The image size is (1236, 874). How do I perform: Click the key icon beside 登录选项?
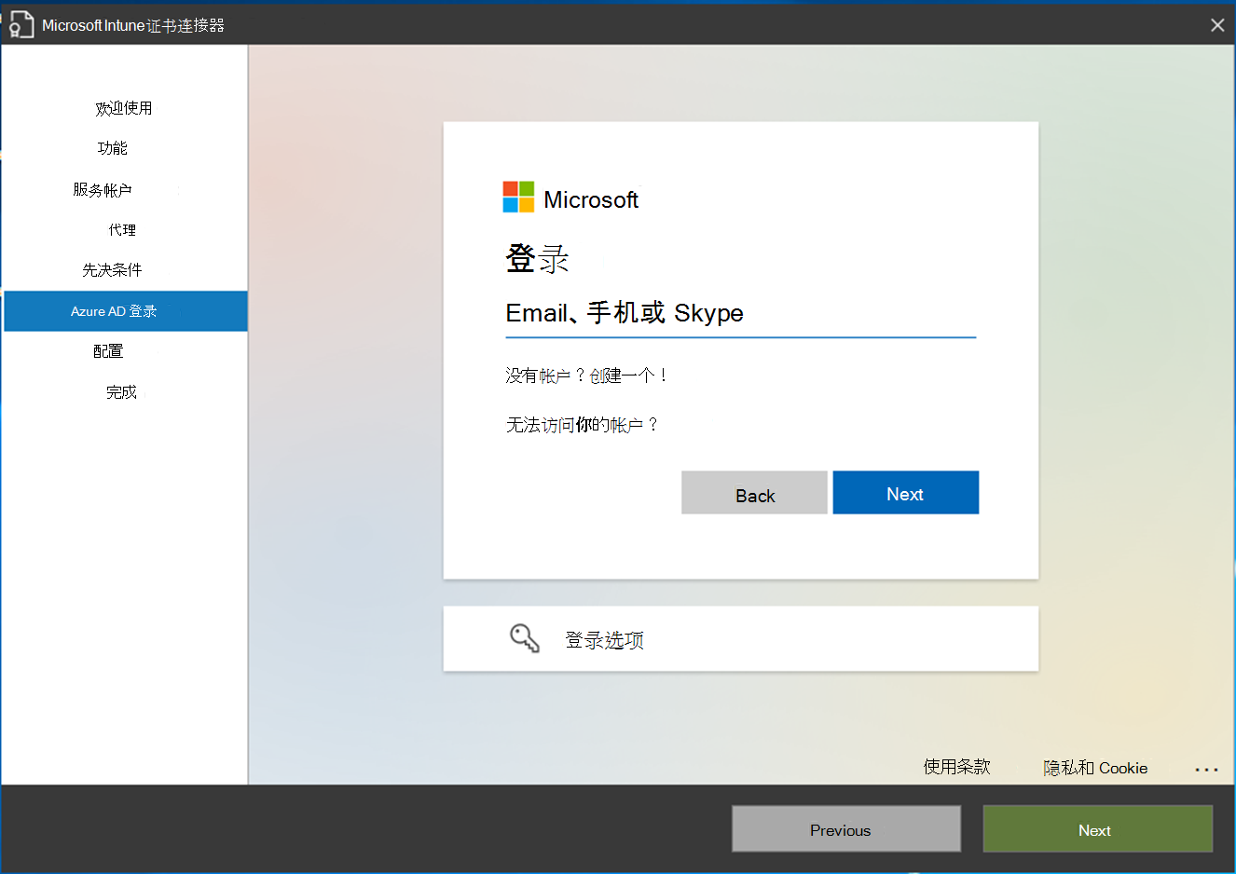click(525, 638)
